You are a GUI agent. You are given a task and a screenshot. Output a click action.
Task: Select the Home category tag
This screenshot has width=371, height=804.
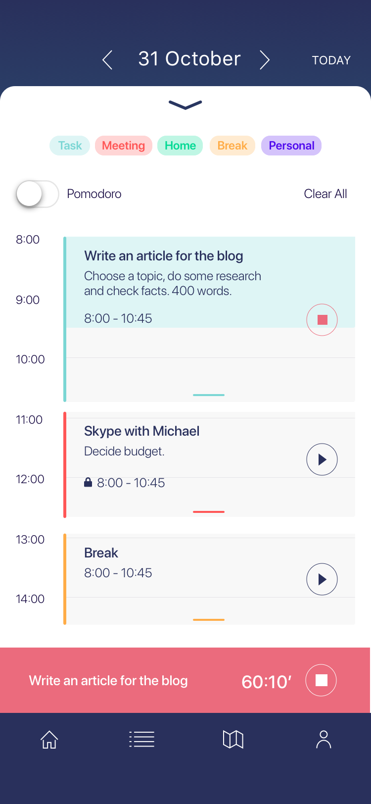tap(180, 146)
